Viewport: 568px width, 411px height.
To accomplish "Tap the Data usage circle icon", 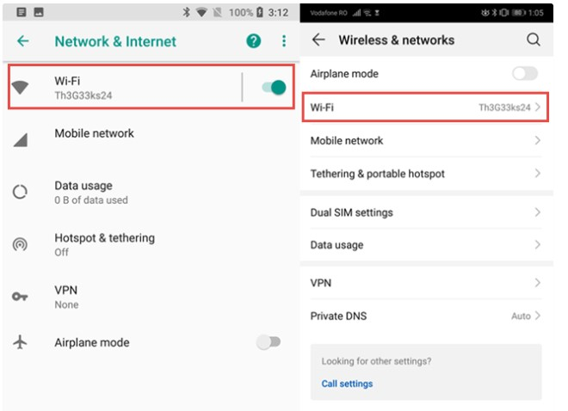I will [20, 192].
